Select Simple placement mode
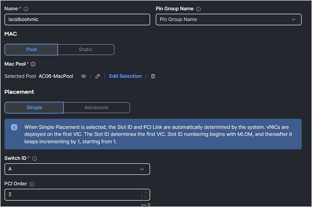This screenshot has width=312, height=207. click(34, 107)
